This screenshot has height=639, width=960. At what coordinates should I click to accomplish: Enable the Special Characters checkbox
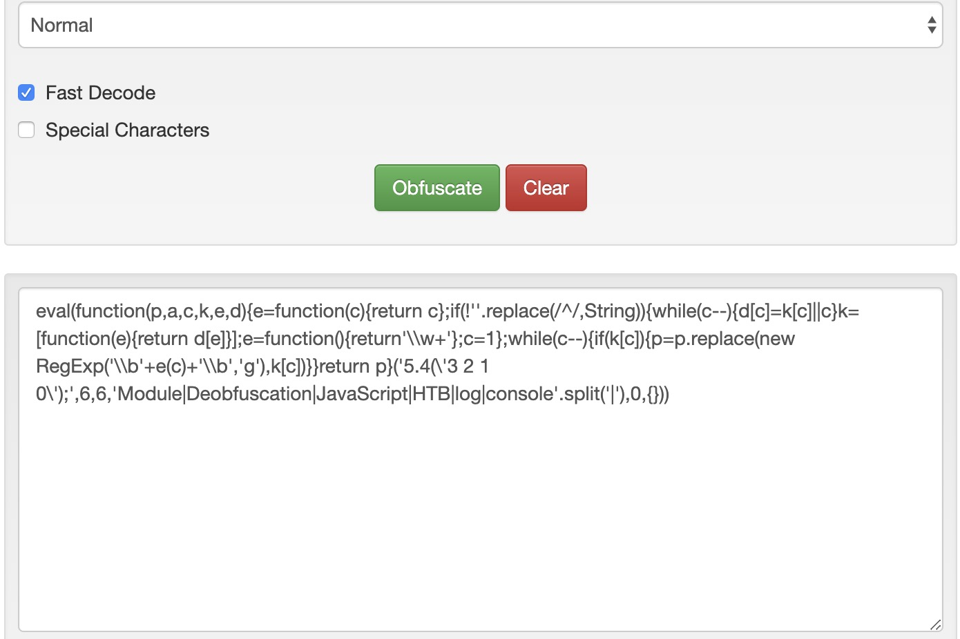pos(26,130)
